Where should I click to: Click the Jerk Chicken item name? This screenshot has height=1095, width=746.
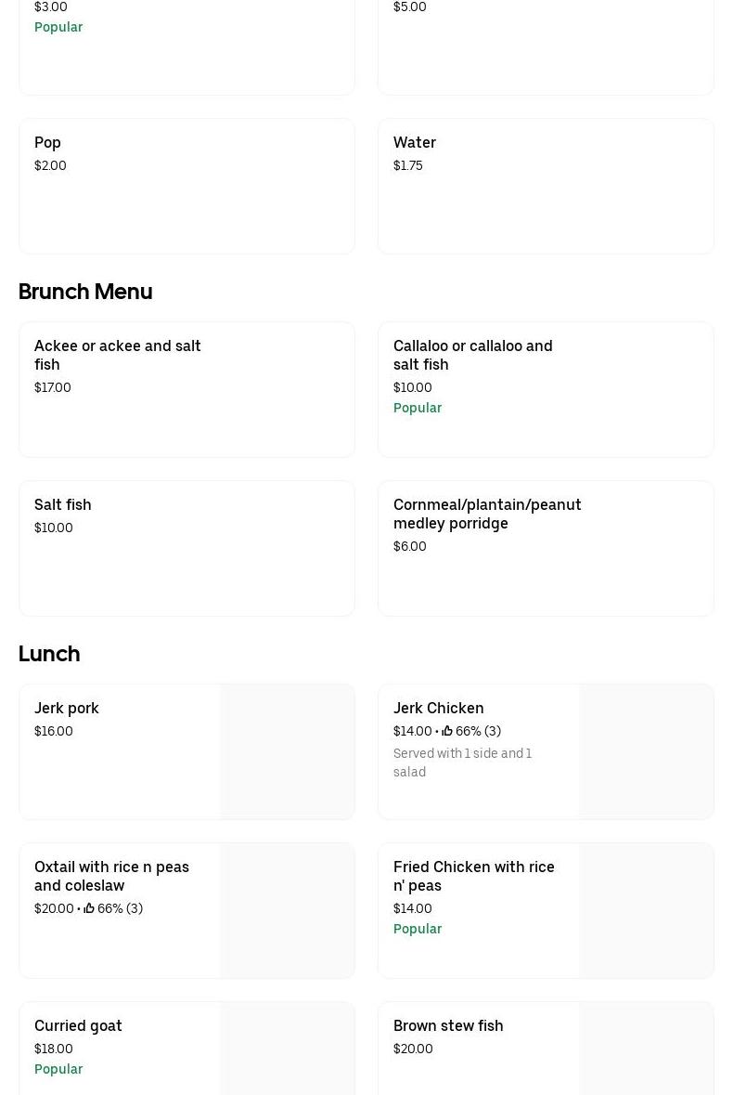click(439, 708)
